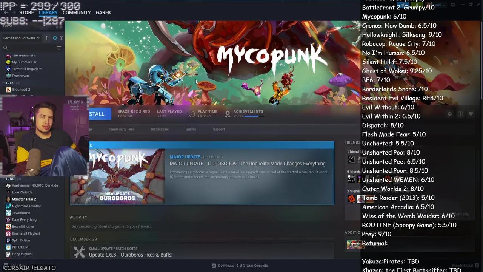Open the COMMUNITY menu
This screenshot has height=272, width=483.
click(x=77, y=12)
